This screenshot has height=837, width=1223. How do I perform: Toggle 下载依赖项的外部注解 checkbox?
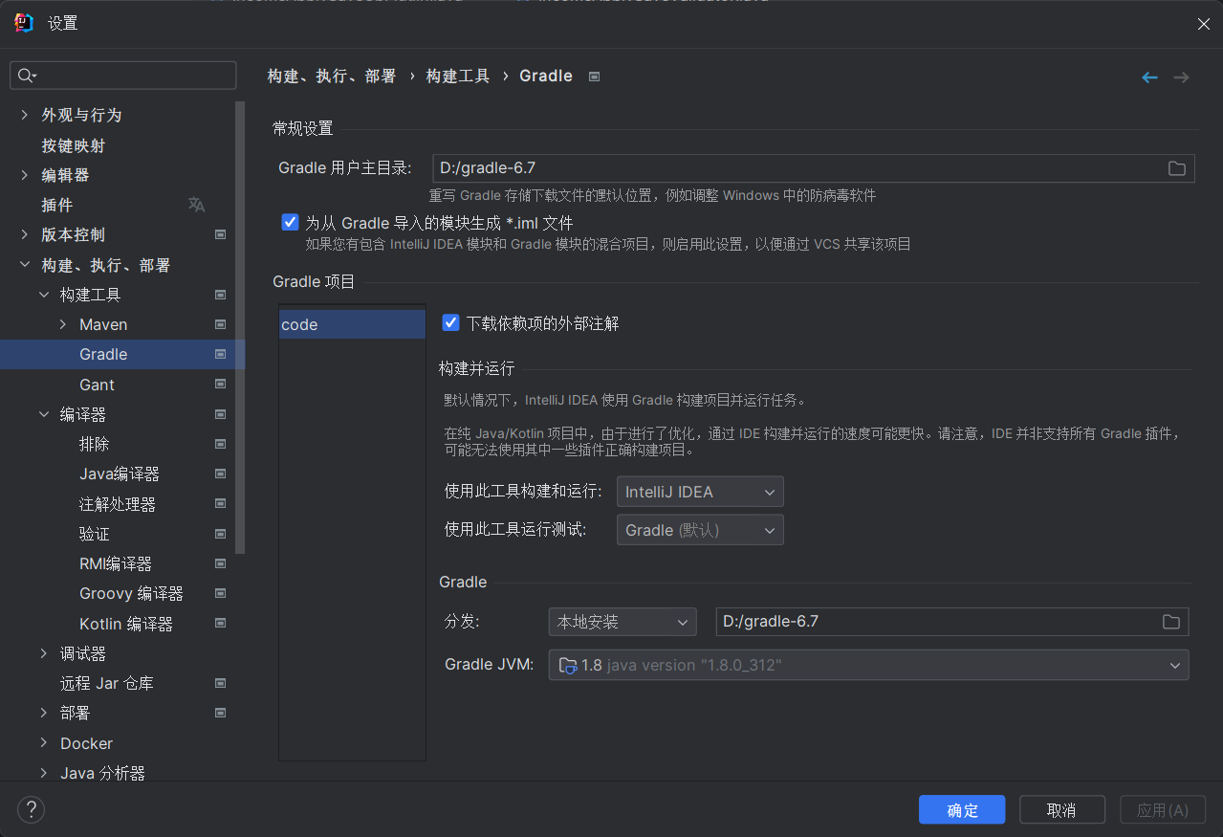[x=451, y=323]
